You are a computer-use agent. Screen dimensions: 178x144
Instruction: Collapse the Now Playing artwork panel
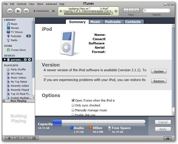point(4,101)
